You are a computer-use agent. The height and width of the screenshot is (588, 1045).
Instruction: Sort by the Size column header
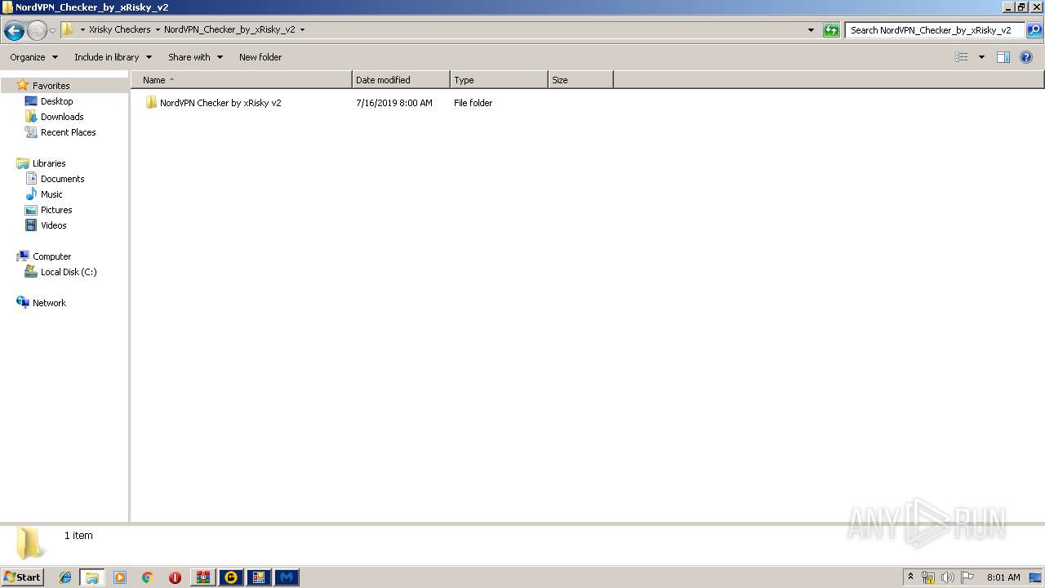580,80
